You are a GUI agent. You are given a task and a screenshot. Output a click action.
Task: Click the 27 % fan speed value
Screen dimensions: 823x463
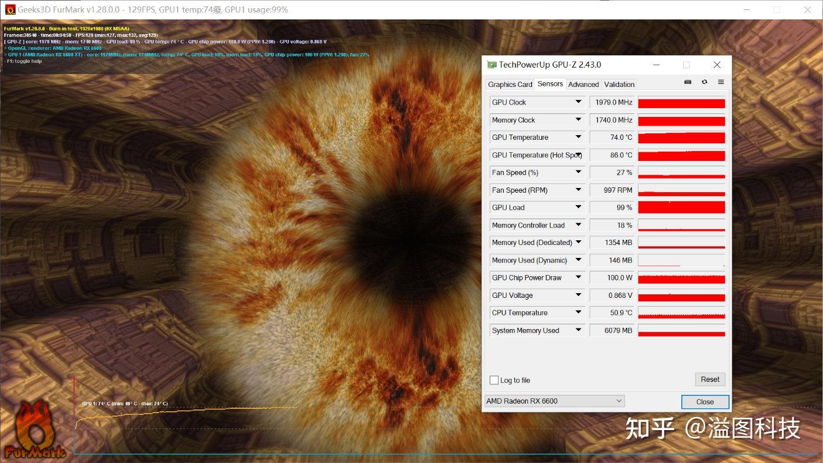coord(612,173)
